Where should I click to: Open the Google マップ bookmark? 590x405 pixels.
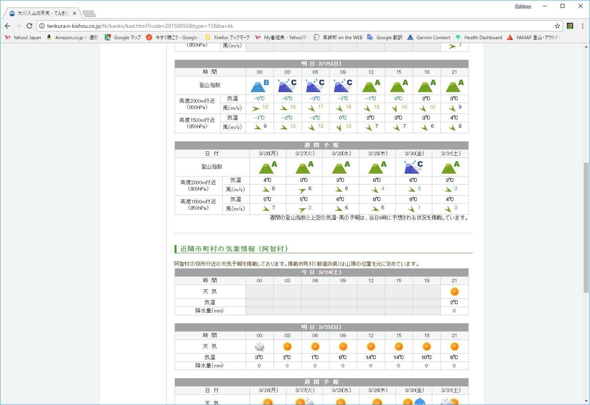click(123, 38)
